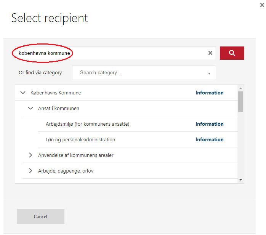Collapse the Københavns Kommune node
Image resolution: width=266 pixels, height=235 pixels.
tap(23, 93)
